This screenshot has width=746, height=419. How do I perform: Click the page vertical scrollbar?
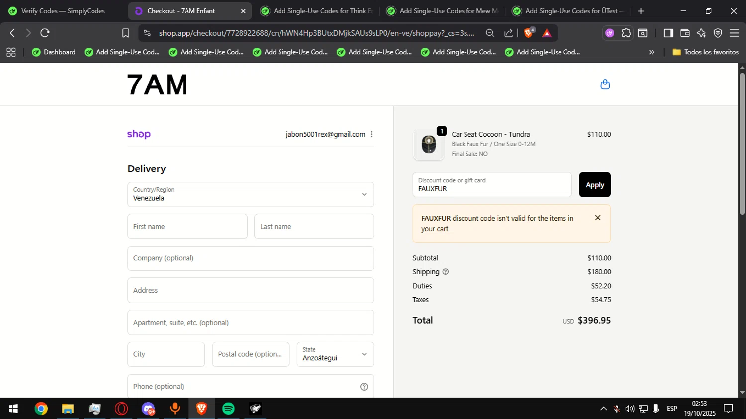pyautogui.click(x=742, y=144)
